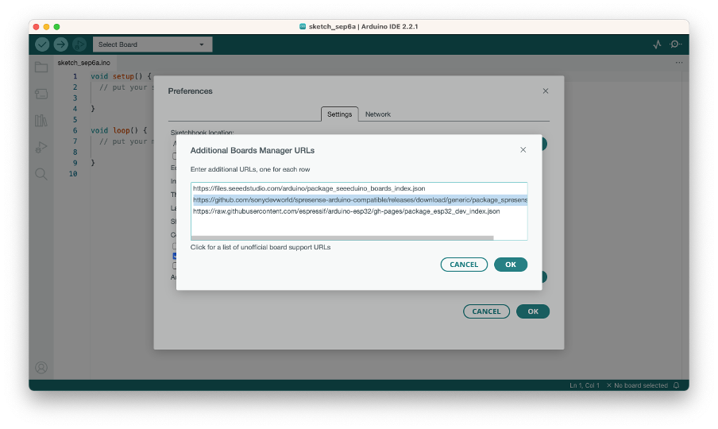Click empty area of URLs text box
Viewport: 718px width, 429px height.
(x=359, y=226)
